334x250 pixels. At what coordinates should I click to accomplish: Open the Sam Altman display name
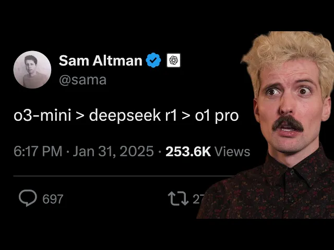[x=101, y=60]
